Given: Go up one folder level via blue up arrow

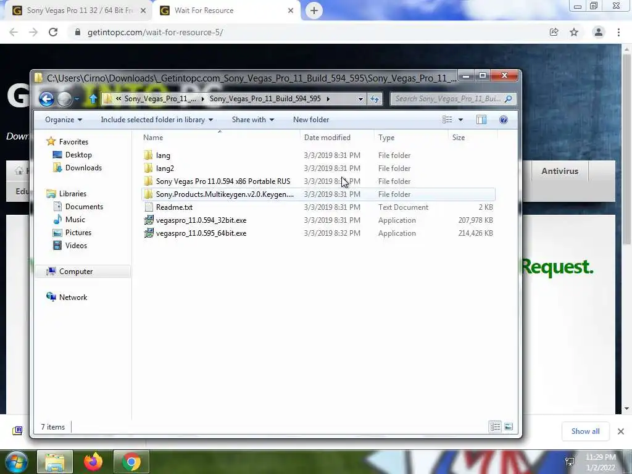Looking at the screenshot, I should click(93, 99).
